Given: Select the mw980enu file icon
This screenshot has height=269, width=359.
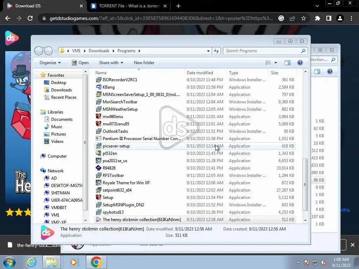Looking at the screenshot, I should [99, 116].
